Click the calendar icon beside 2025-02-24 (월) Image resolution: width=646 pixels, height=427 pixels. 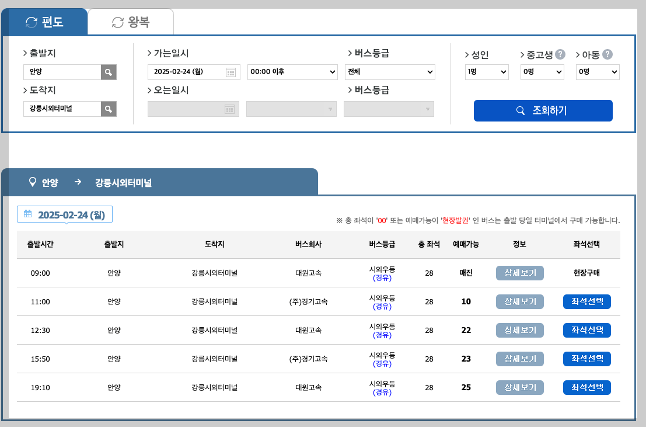(x=28, y=214)
